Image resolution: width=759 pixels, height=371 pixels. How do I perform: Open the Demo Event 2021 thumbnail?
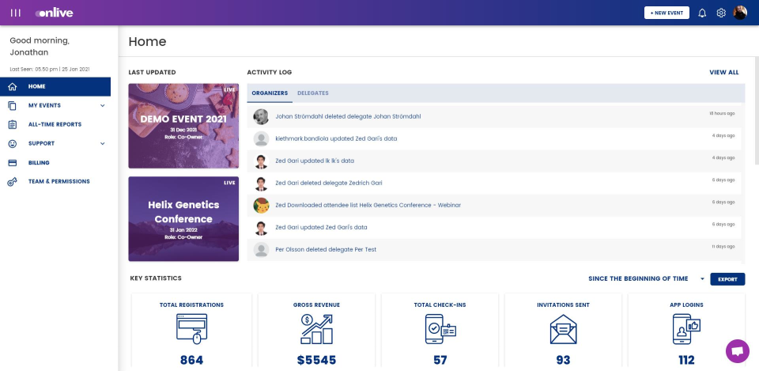pos(183,126)
